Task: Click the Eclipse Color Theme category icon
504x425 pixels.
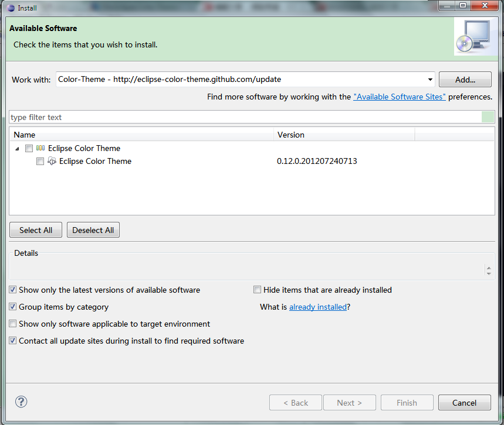Action: pyautogui.click(x=40, y=148)
